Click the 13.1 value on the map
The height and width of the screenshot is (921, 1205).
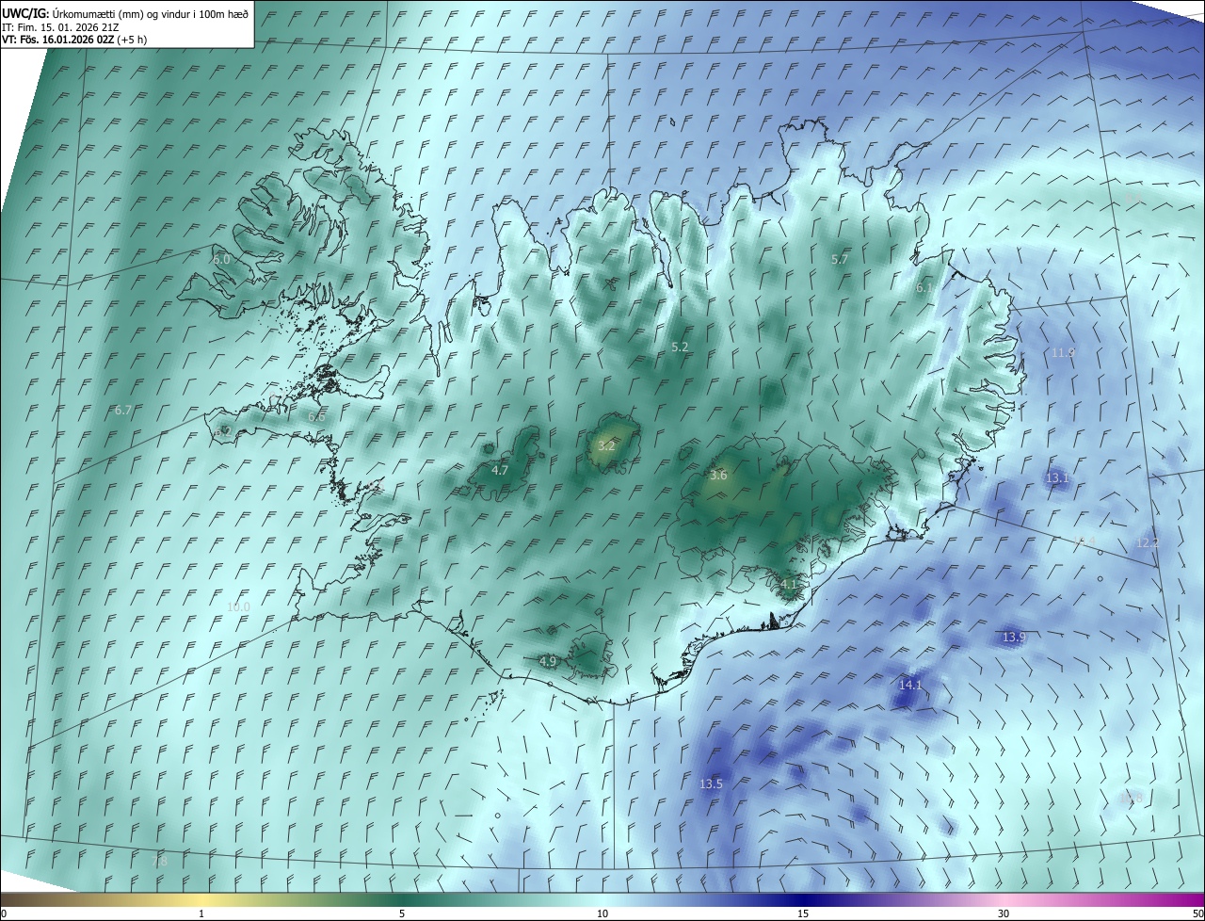point(1057,478)
